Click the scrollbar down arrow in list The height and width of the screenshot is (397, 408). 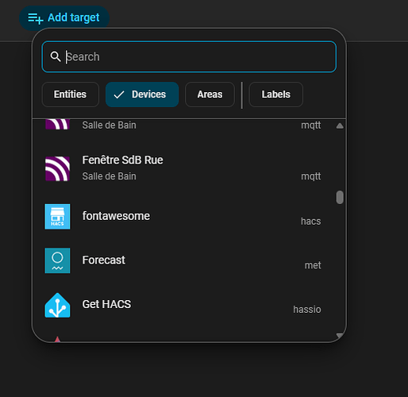[340, 336]
